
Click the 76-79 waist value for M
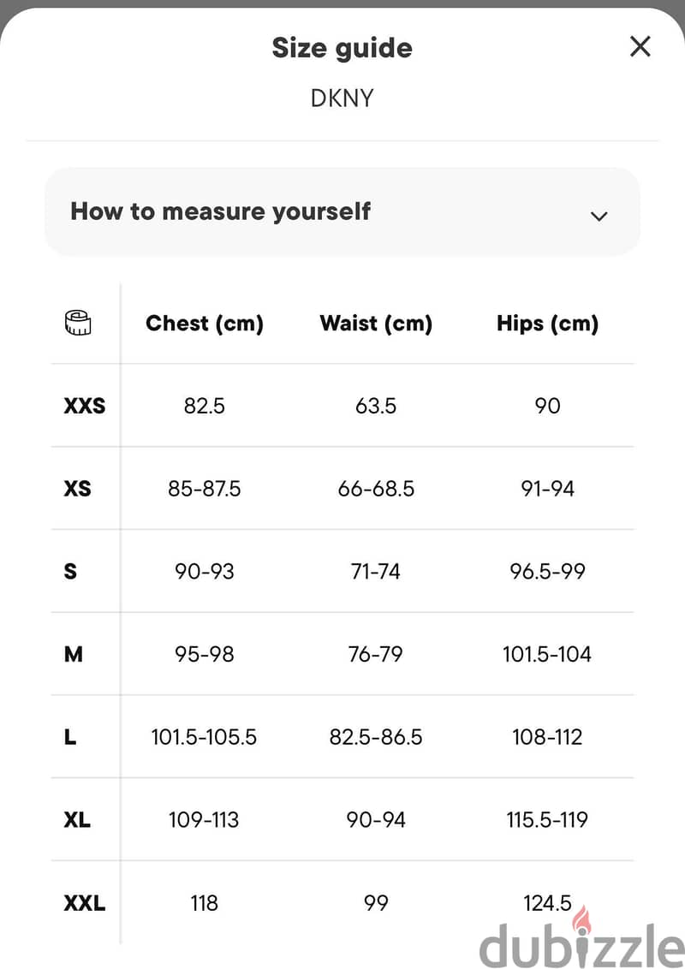click(375, 654)
